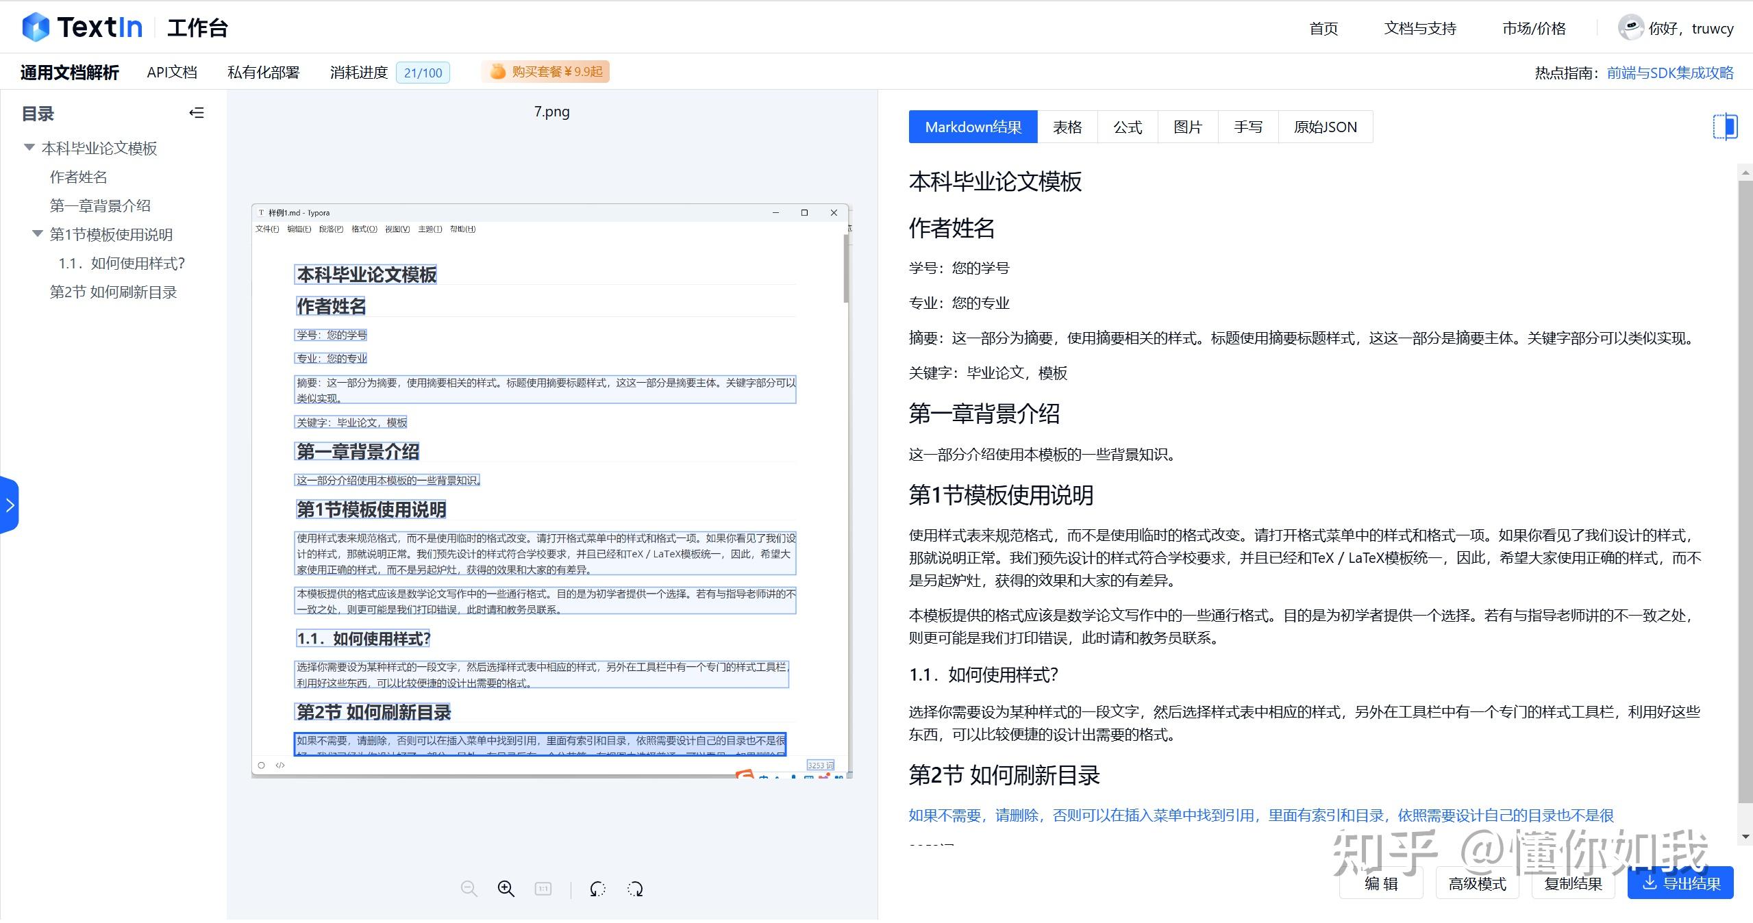Screen dimensions: 1753x923
Task: Toggle the left-edge blue slide-out panel
Action: pos(10,505)
